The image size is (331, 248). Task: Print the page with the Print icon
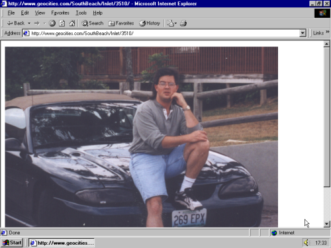tap(183, 23)
